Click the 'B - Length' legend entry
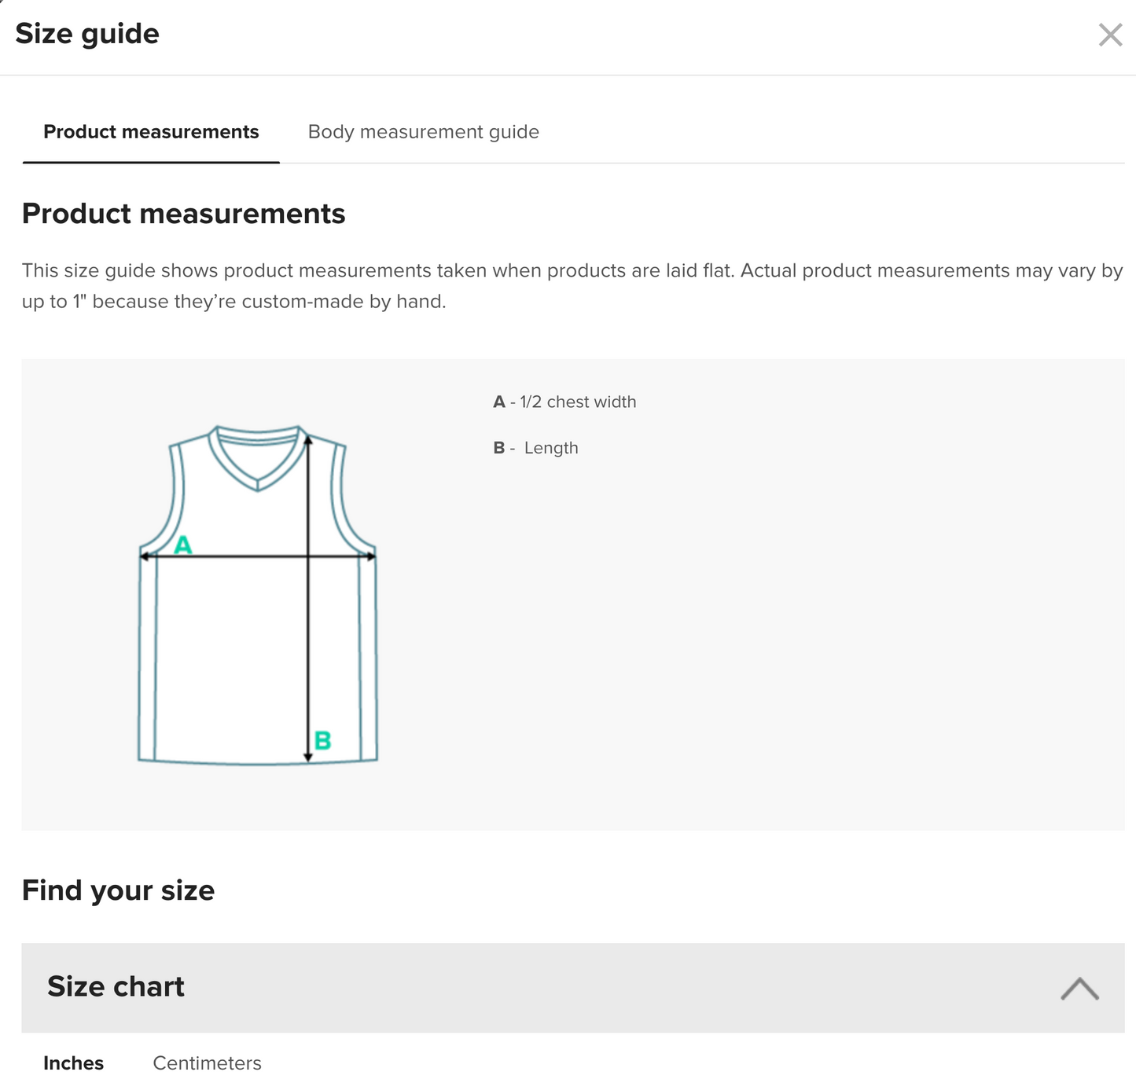1136x1090 pixels. click(x=535, y=448)
